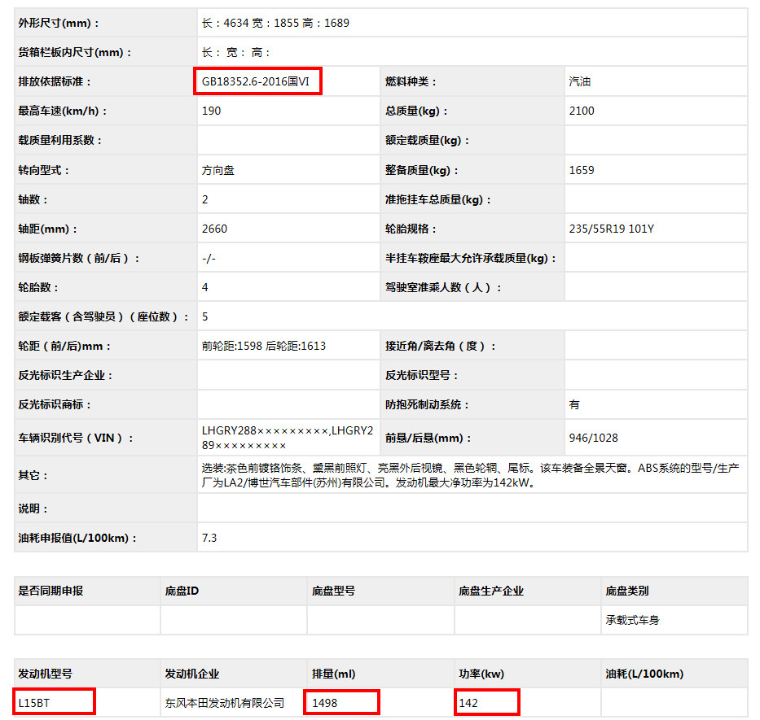Click the 其它 optional equipment description text
This screenshot has width=760, height=720.
[x=471, y=475]
